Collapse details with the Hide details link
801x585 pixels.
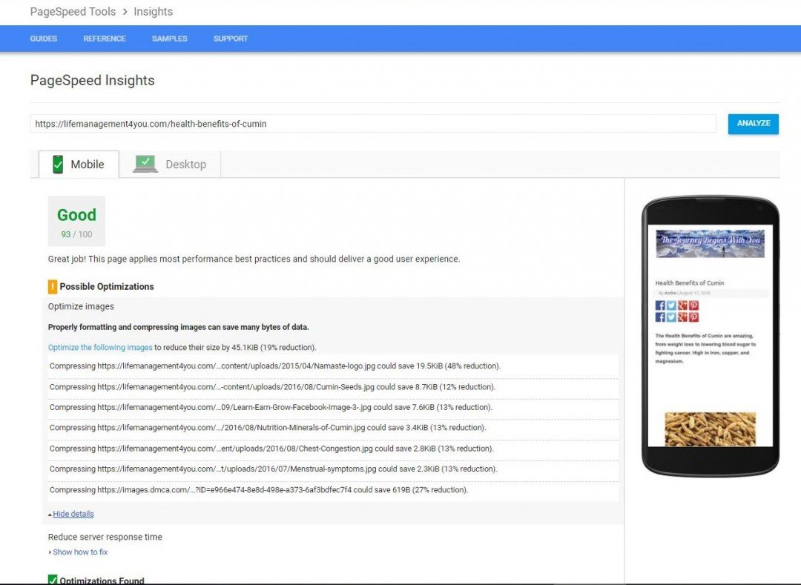[x=73, y=514]
